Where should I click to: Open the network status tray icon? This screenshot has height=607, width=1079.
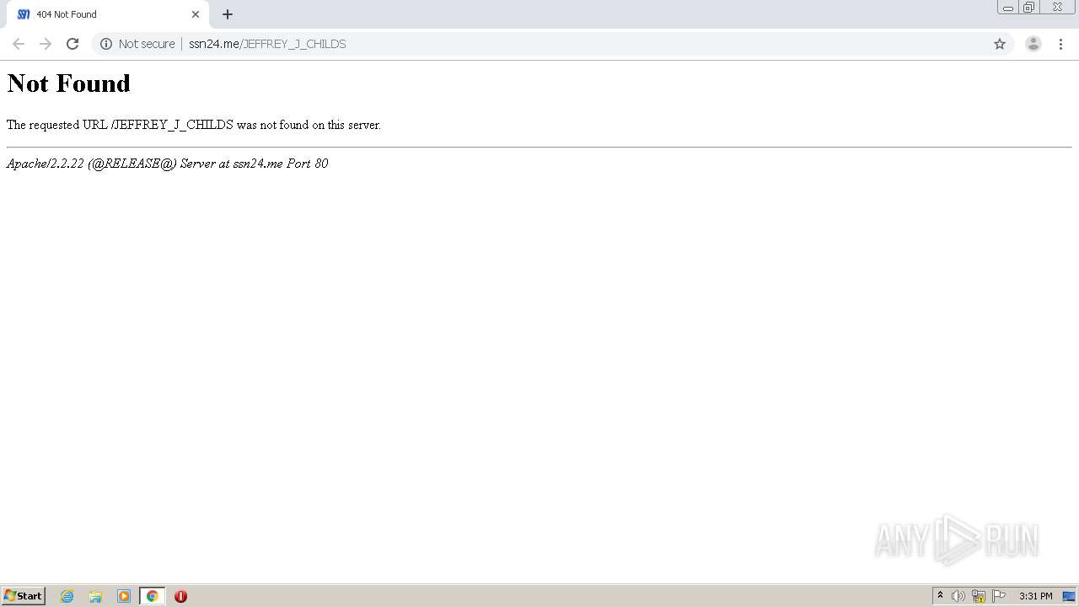tap(979, 596)
